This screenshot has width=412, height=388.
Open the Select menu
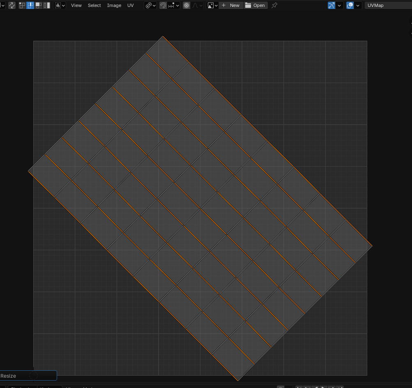pos(94,5)
